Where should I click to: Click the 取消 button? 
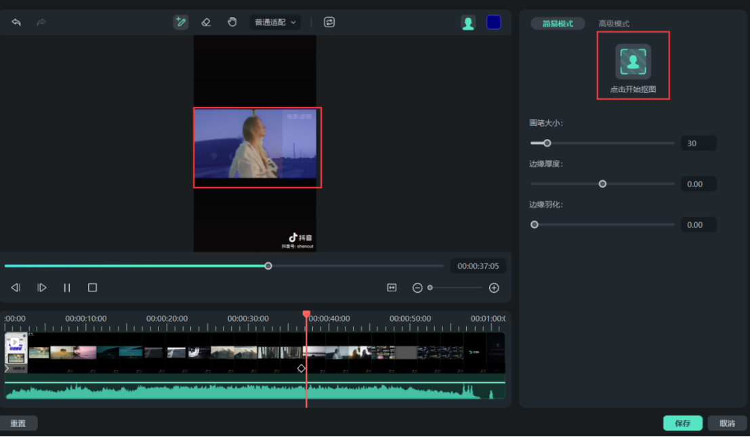point(727,423)
